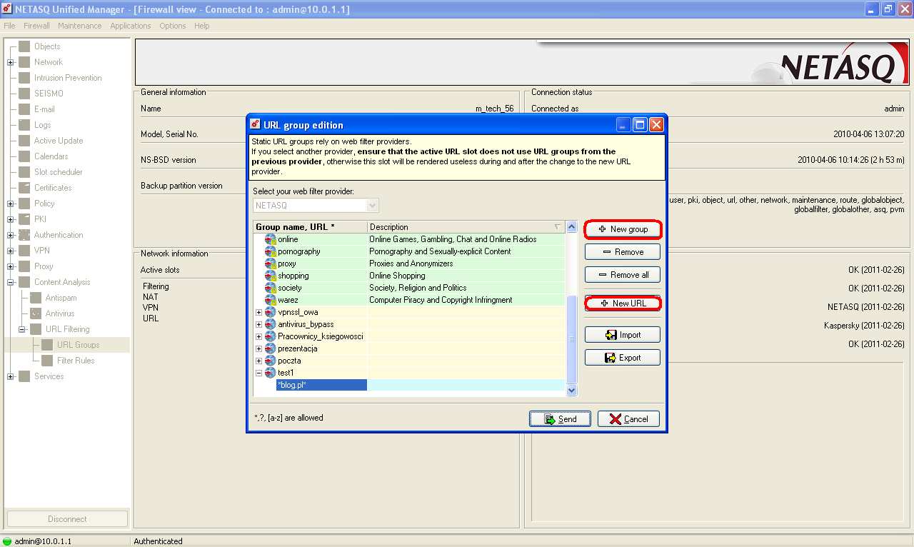
Task: Click the Remove all button
Action: (x=623, y=275)
